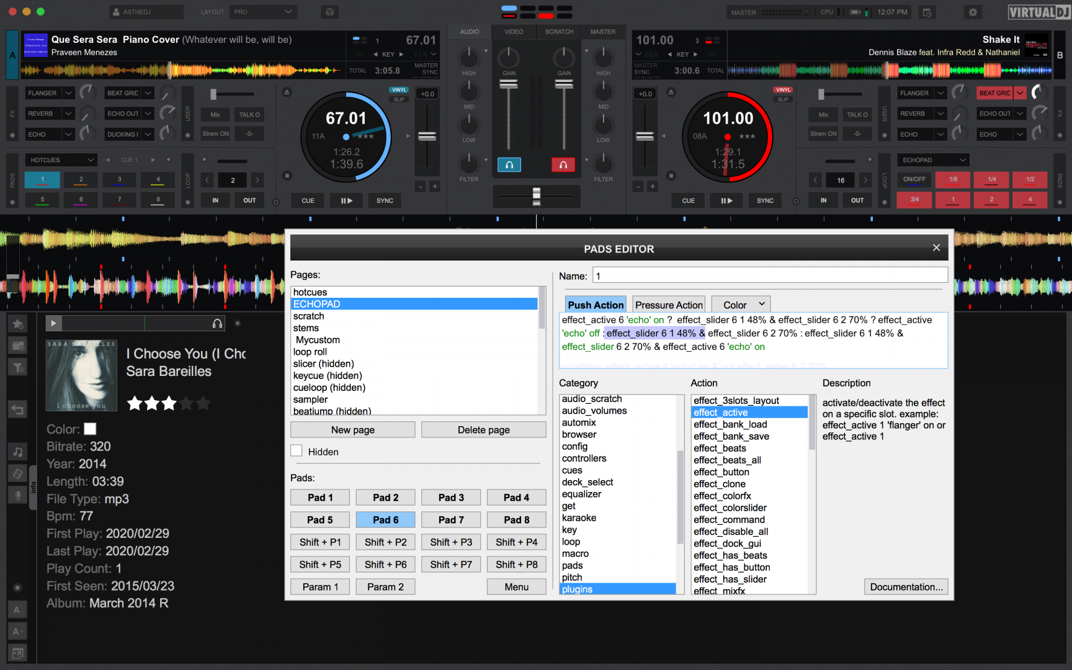This screenshot has width=1072, height=670.
Task: Select Pad 3 in Pads Editor
Action: pos(451,498)
